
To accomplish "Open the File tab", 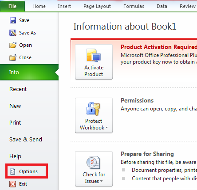I will click(12, 6).
